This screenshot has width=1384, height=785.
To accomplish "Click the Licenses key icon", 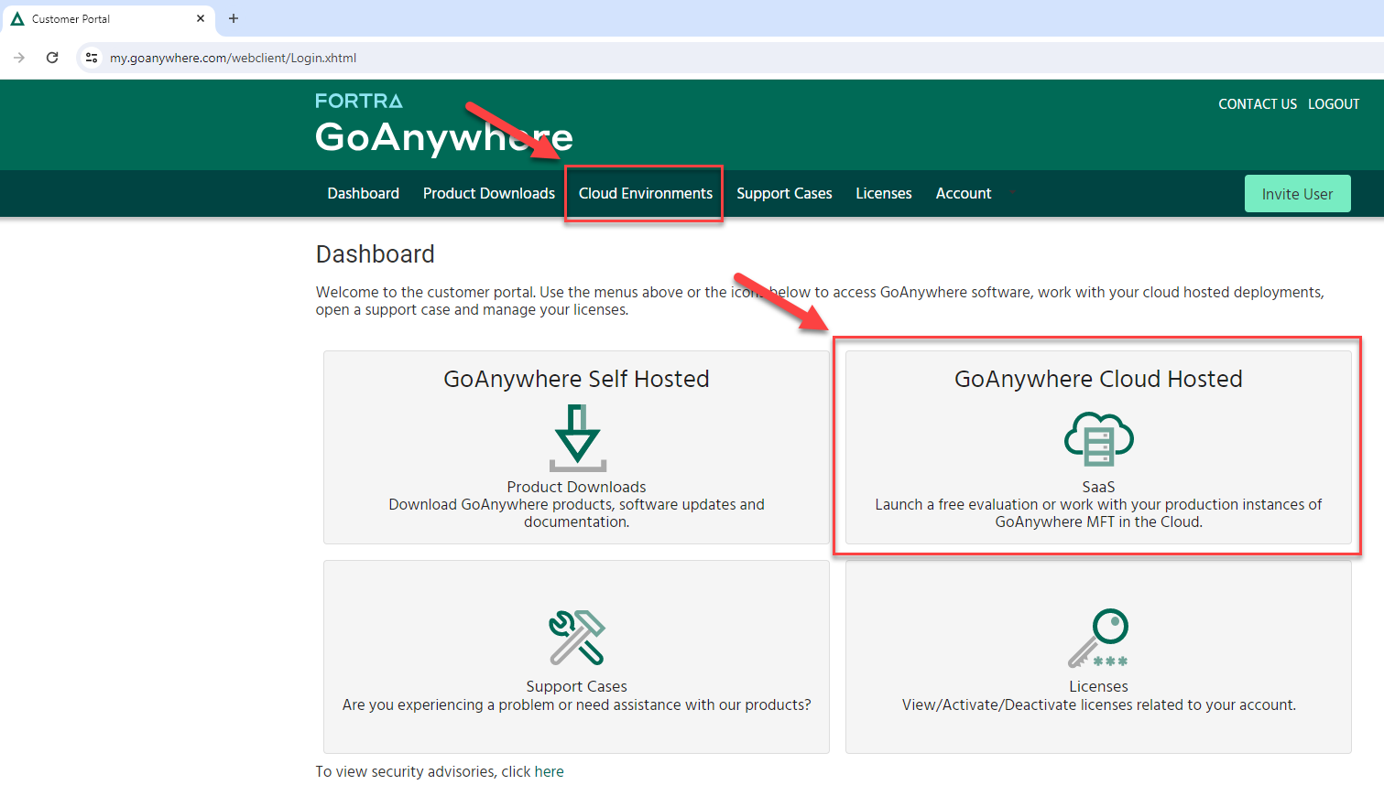I will click(x=1098, y=638).
